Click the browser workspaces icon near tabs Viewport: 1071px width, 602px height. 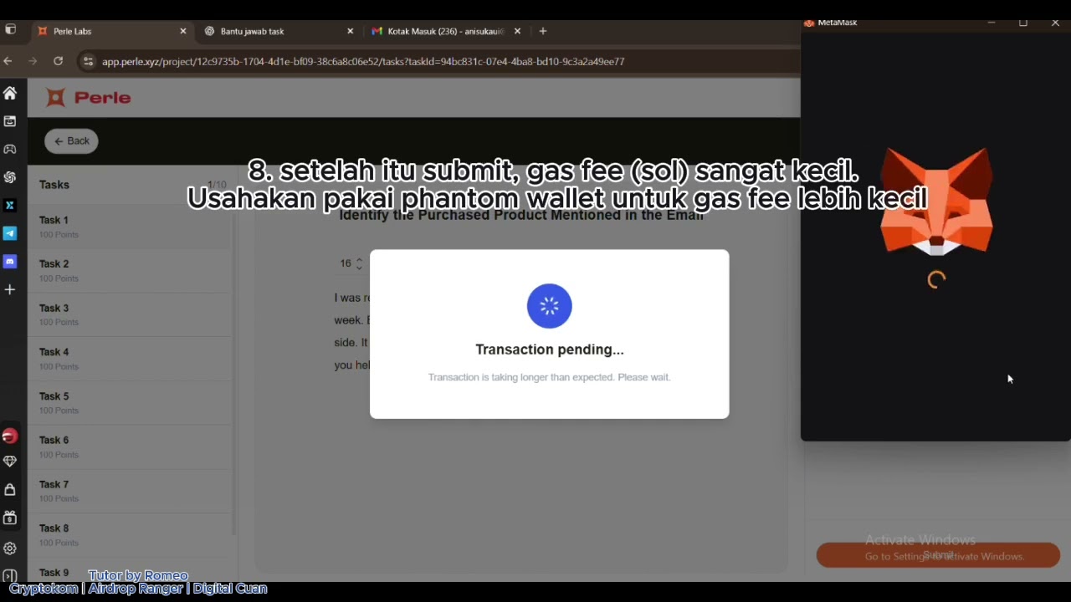[x=10, y=30]
